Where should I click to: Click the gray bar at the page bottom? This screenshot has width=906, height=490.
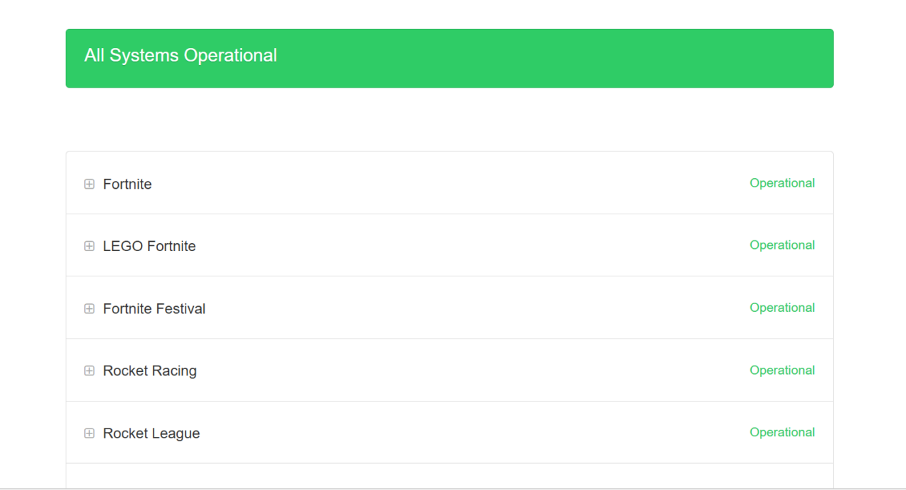click(x=453, y=489)
